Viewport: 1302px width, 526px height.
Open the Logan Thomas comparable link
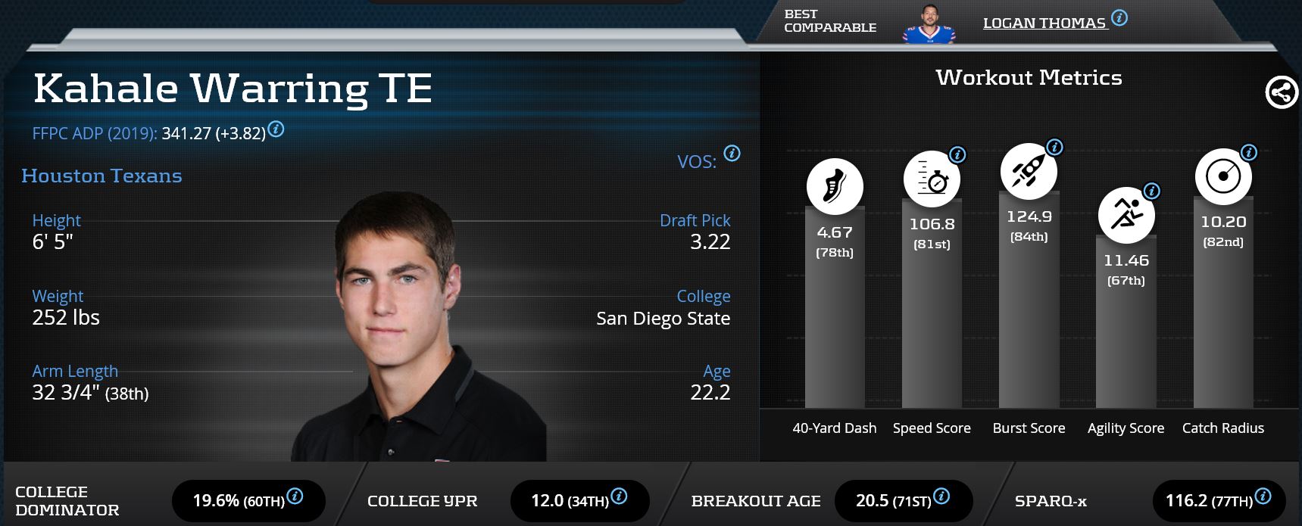pos(1044,23)
